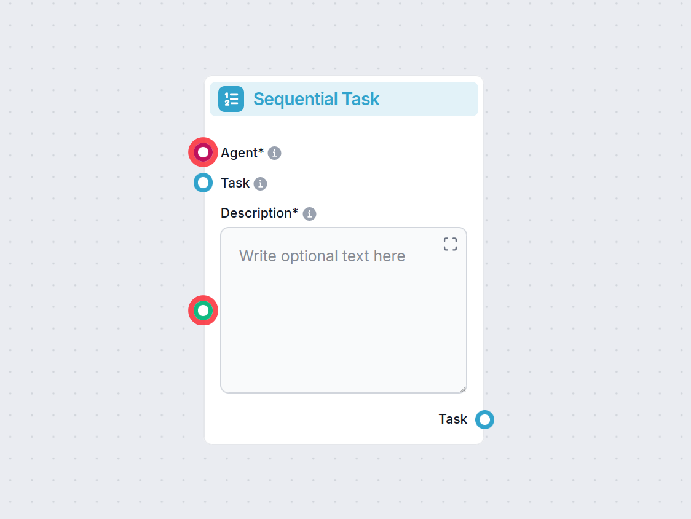The height and width of the screenshot is (519, 691).
Task: Click the numbered-list icon in the Sequential Task header
Action: [x=230, y=98]
